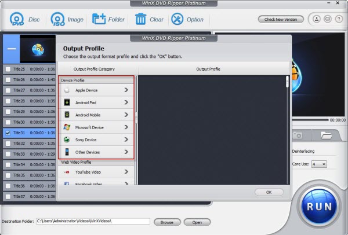
Task: Click the Browse button
Action: 167,222
